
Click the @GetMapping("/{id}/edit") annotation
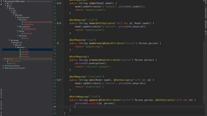pyautogui.click(x=87, y=77)
